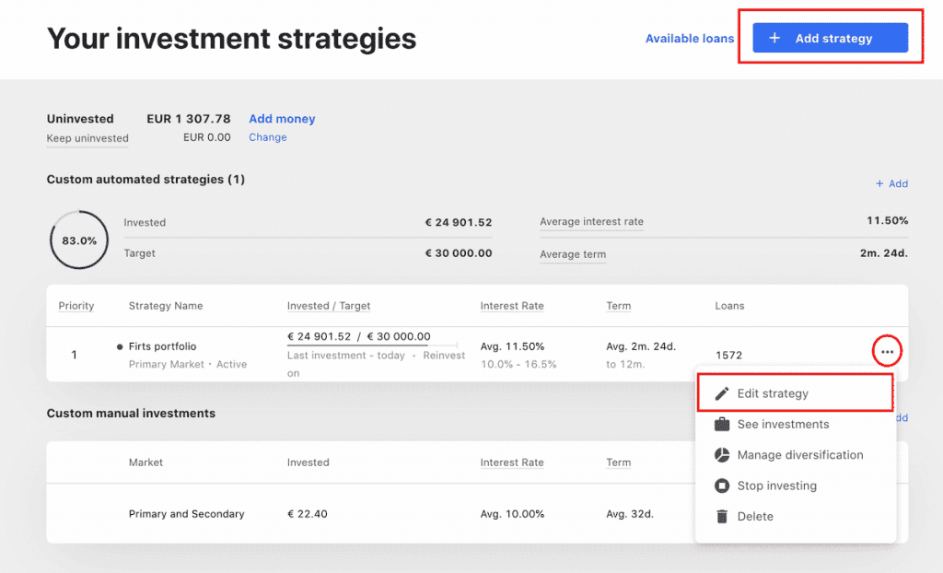Open the Available loans link
Image resolution: width=943 pixels, height=573 pixels.
tap(689, 39)
